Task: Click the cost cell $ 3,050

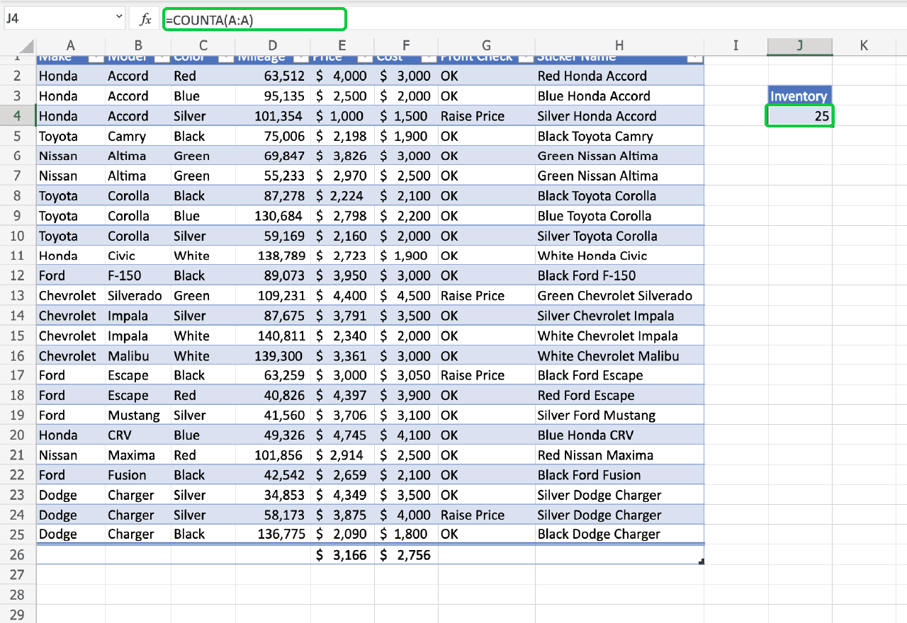Action: [406, 375]
